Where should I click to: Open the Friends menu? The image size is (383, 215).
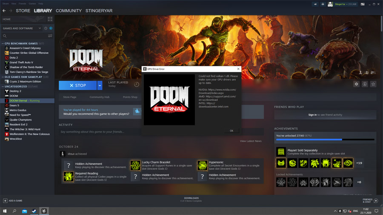tap(22, 4)
